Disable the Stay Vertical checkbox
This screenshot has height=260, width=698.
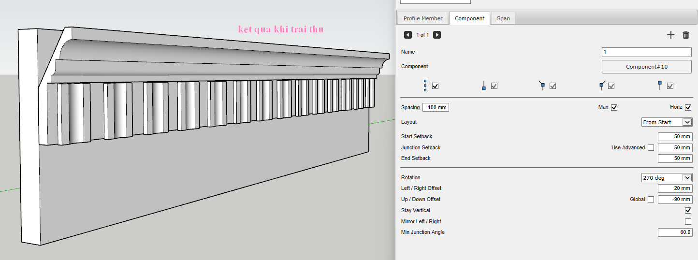click(x=688, y=211)
